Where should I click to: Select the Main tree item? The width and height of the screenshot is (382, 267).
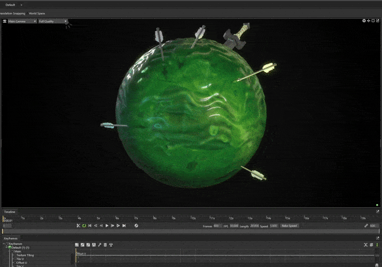[18, 251]
